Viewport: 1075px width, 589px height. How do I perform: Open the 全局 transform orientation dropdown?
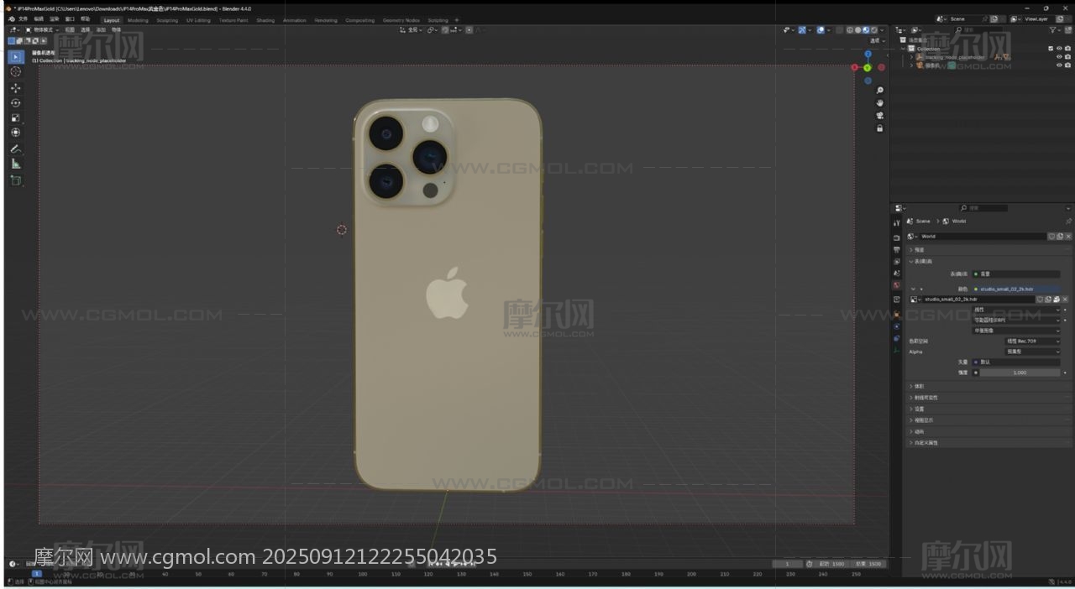tap(411, 30)
